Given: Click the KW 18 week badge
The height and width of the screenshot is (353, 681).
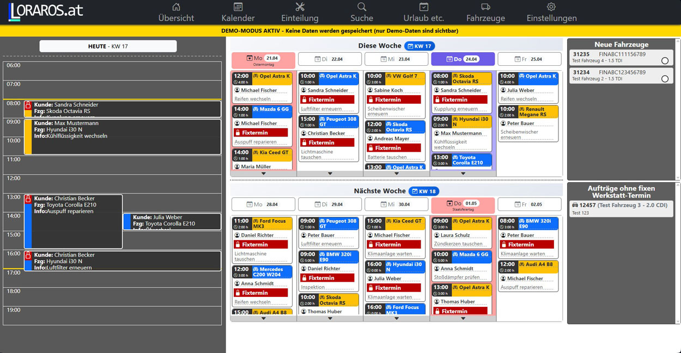Looking at the screenshot, I should 423,191.
